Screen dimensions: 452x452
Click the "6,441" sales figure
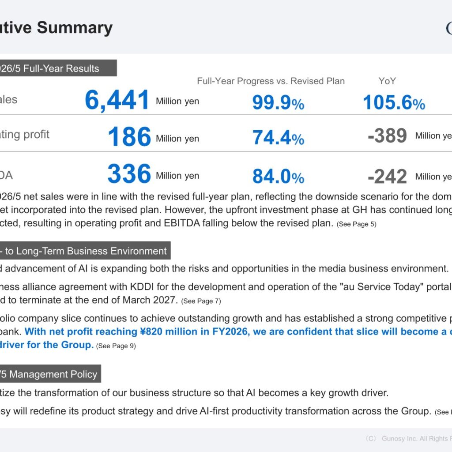click(117, 100)
